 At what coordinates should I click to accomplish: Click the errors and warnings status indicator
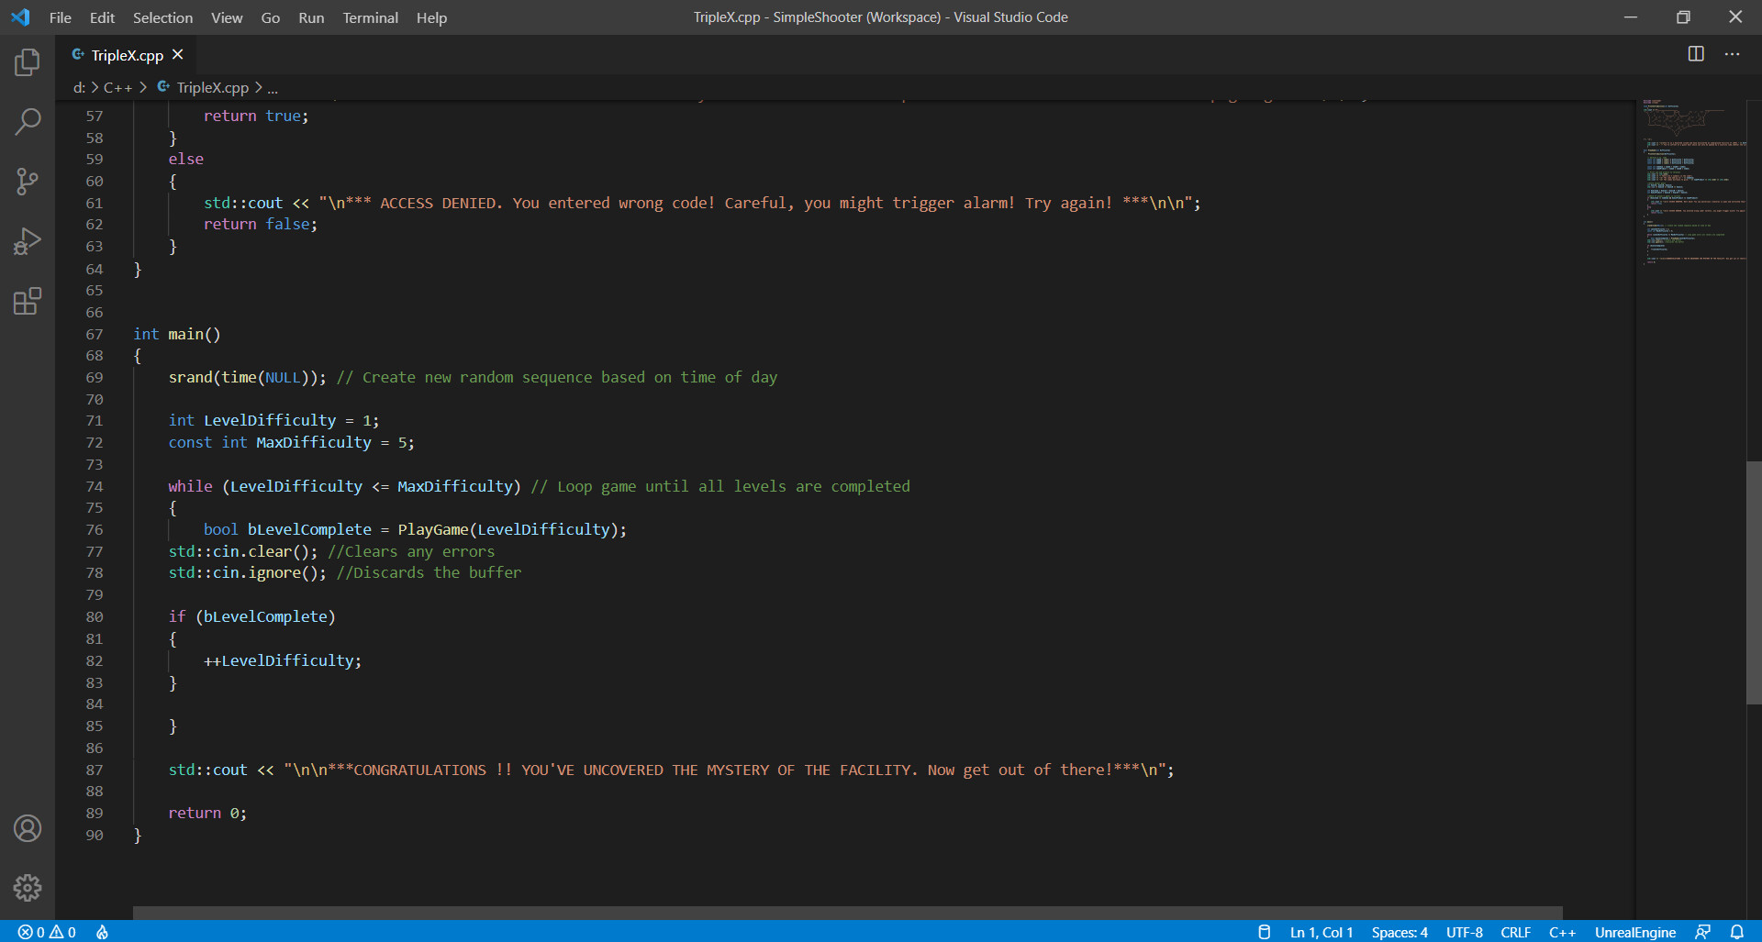coord(47,932)
